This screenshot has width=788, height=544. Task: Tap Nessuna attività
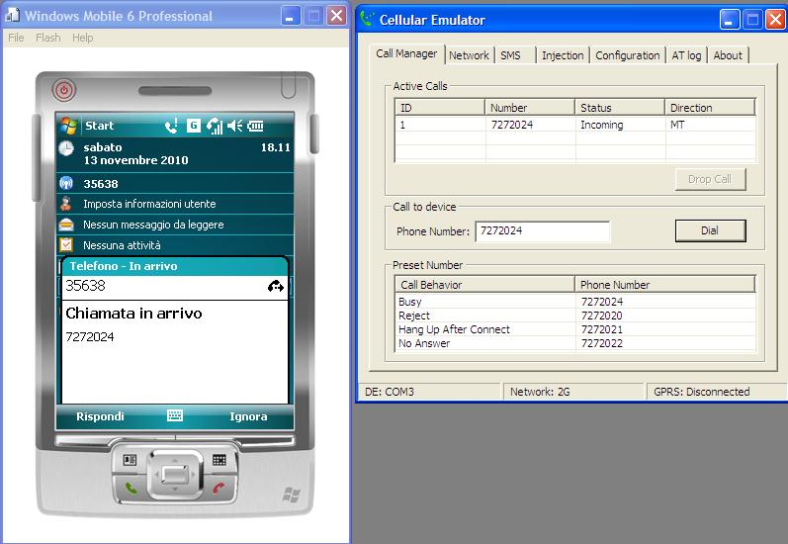point(122,245)
